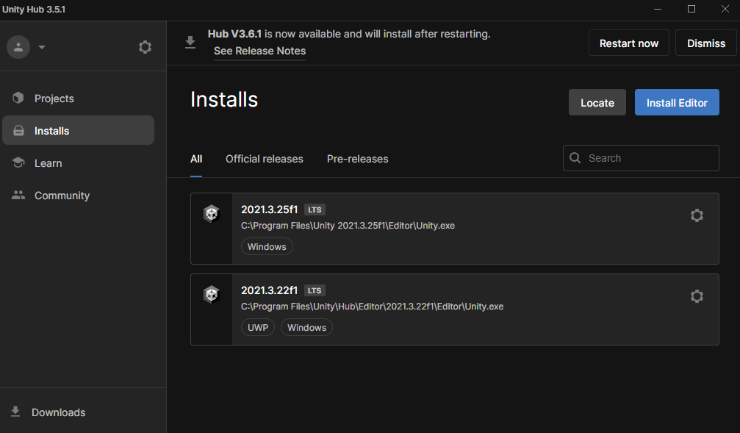Focus the installs Search field

coord(641,158)
